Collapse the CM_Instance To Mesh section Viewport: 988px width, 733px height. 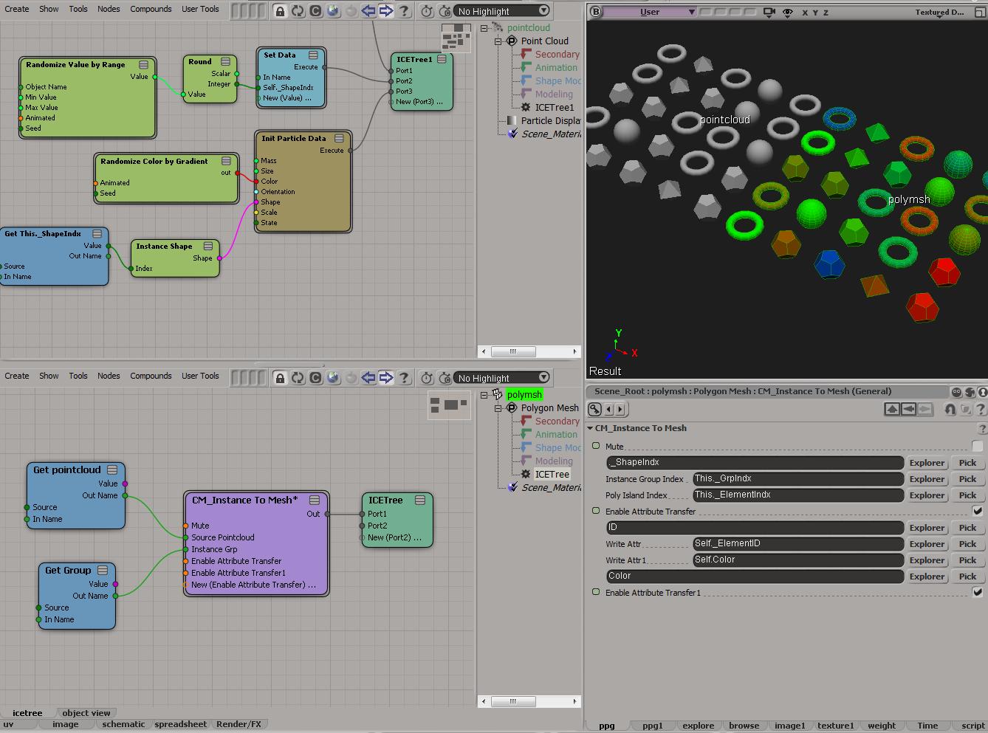(591, 428)
